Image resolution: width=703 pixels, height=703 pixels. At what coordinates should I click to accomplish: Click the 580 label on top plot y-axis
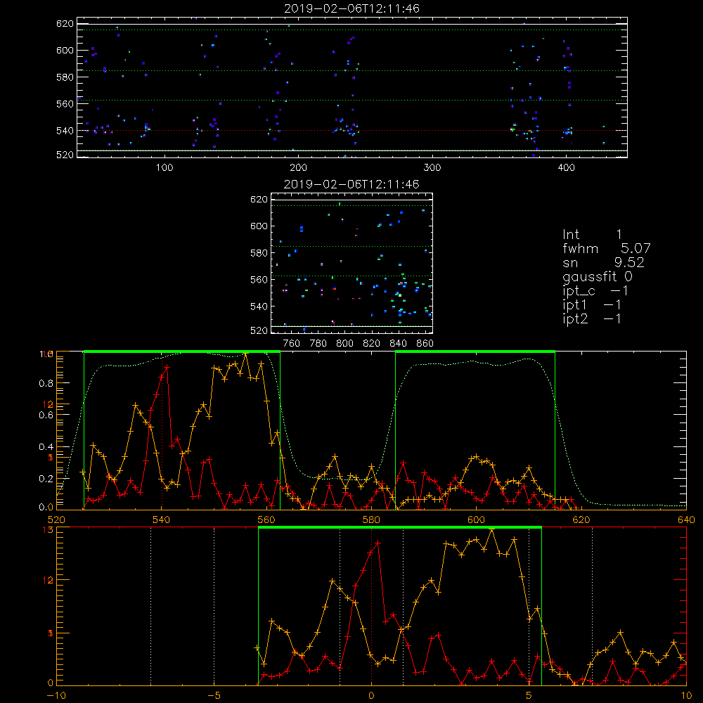pos(65,77)
